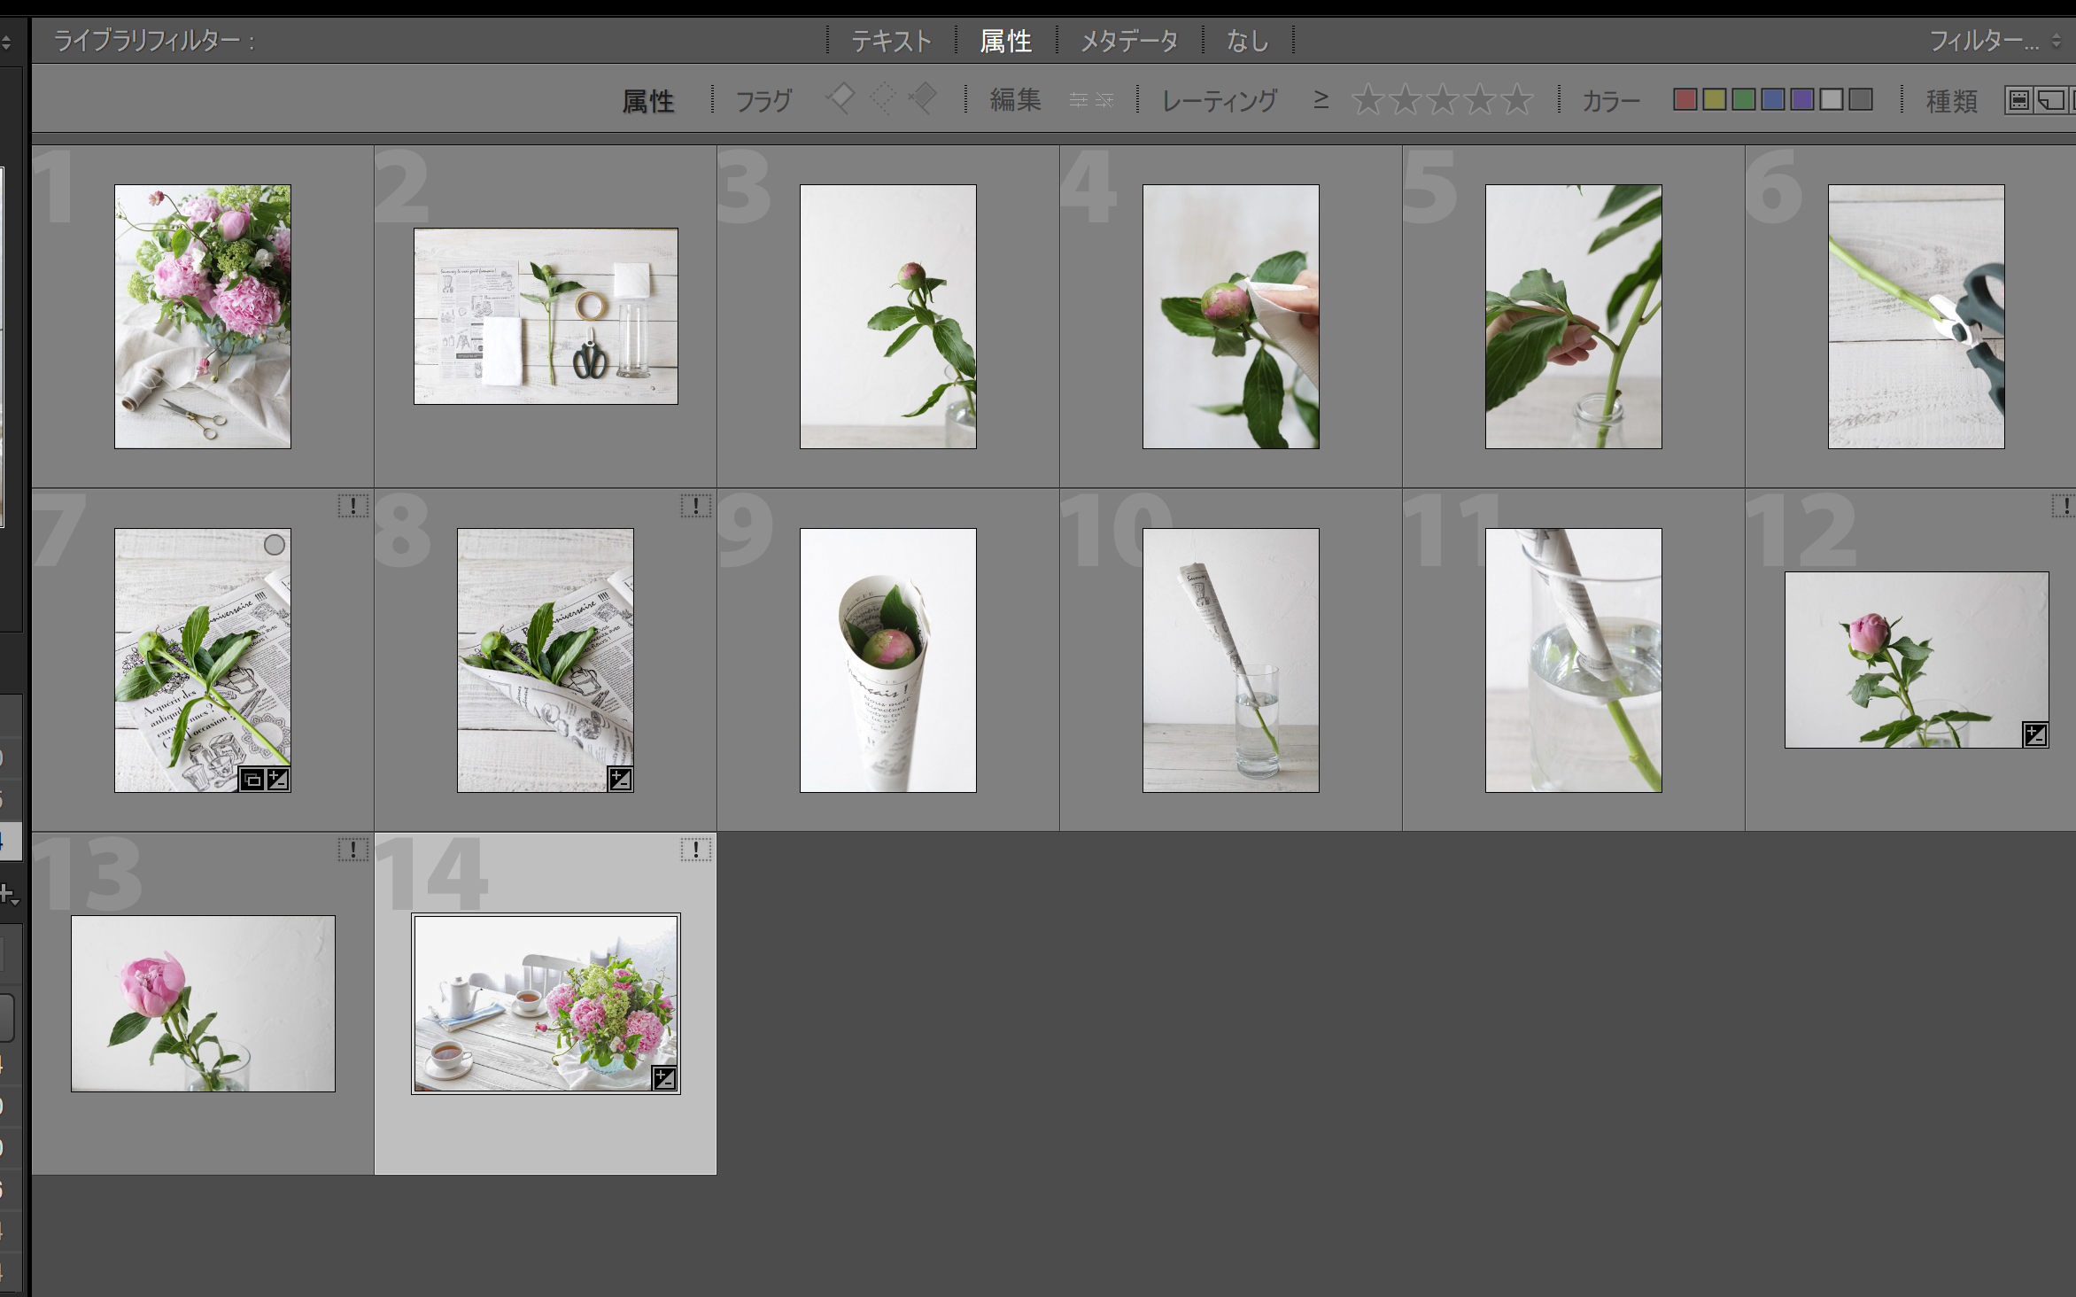Image resolution: width=2076 pixels, height=1297 pixels.
Task: Click the metadata warning icon on photo 13
Action: [352, 850]
